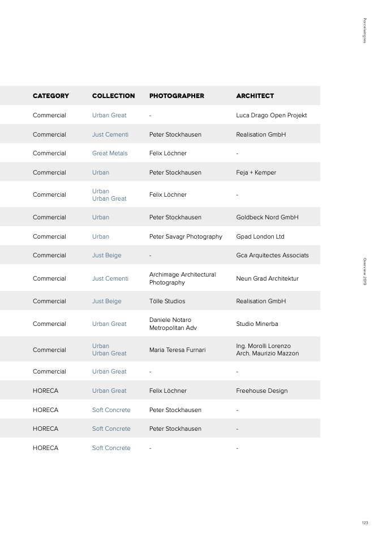Select the PHOTOGRAPHER column header

point(177,96)
